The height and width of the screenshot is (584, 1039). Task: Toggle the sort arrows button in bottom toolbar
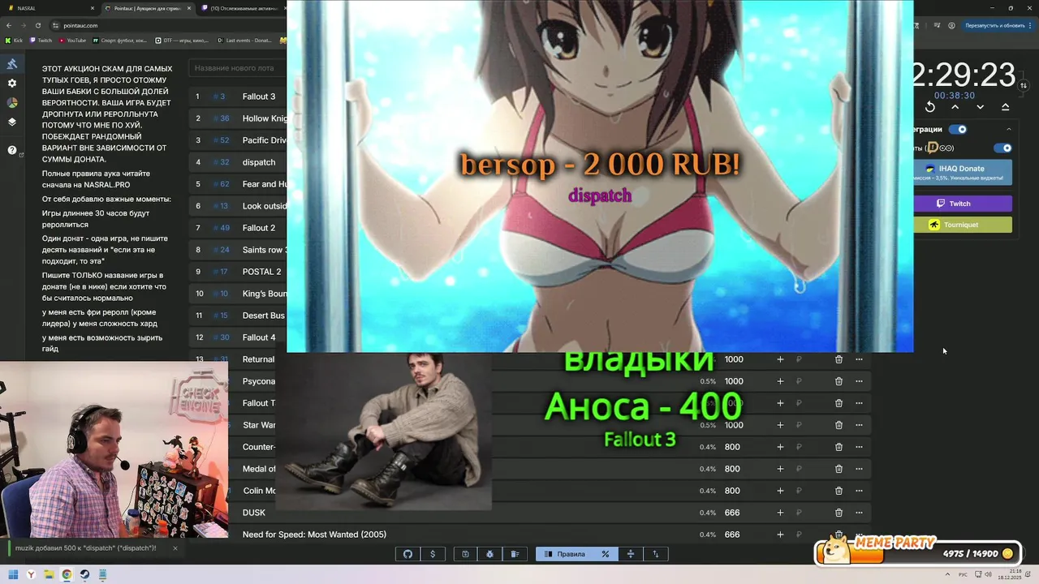point(656,554)
